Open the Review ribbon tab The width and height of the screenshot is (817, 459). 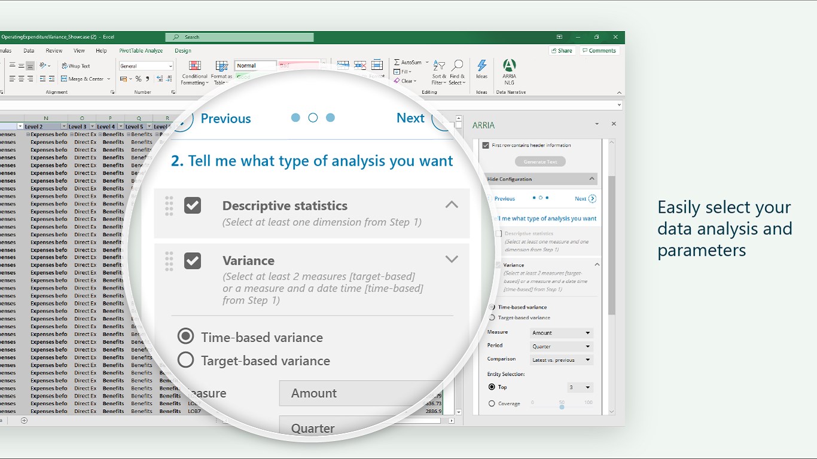(54, 51)
